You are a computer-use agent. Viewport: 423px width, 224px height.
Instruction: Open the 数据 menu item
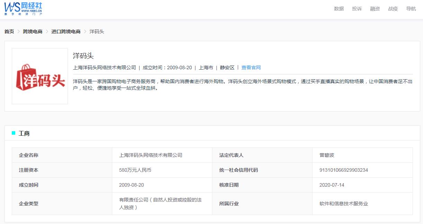point(338,9)
